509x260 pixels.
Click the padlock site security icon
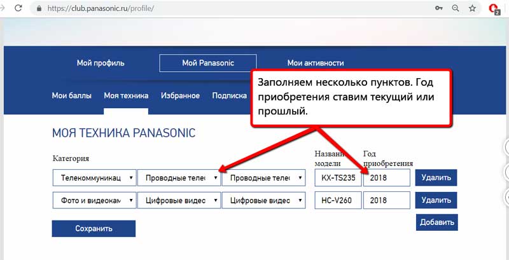tap(39, 8)
